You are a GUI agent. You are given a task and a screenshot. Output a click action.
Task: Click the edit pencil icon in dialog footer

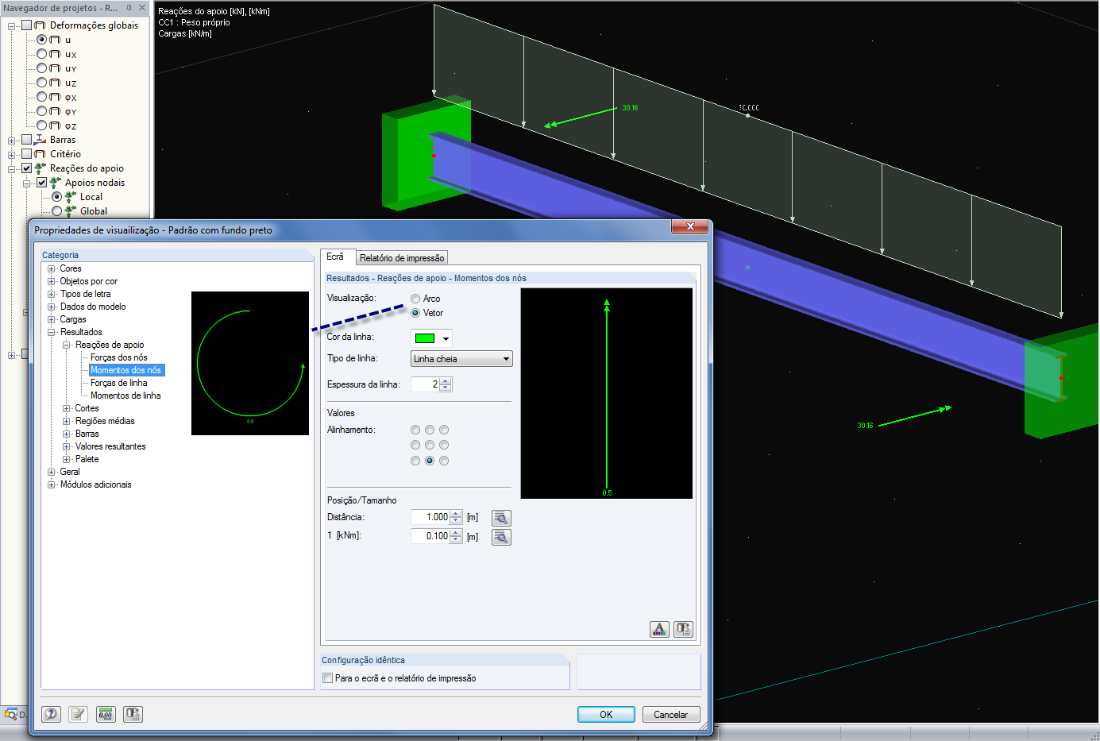78,714
